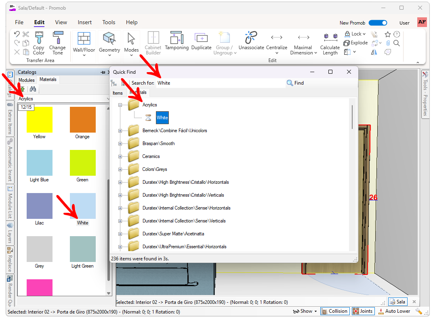The image size is (433, 320).
Task: Click the Maximal Dimension tool
Action: [303, 38]
